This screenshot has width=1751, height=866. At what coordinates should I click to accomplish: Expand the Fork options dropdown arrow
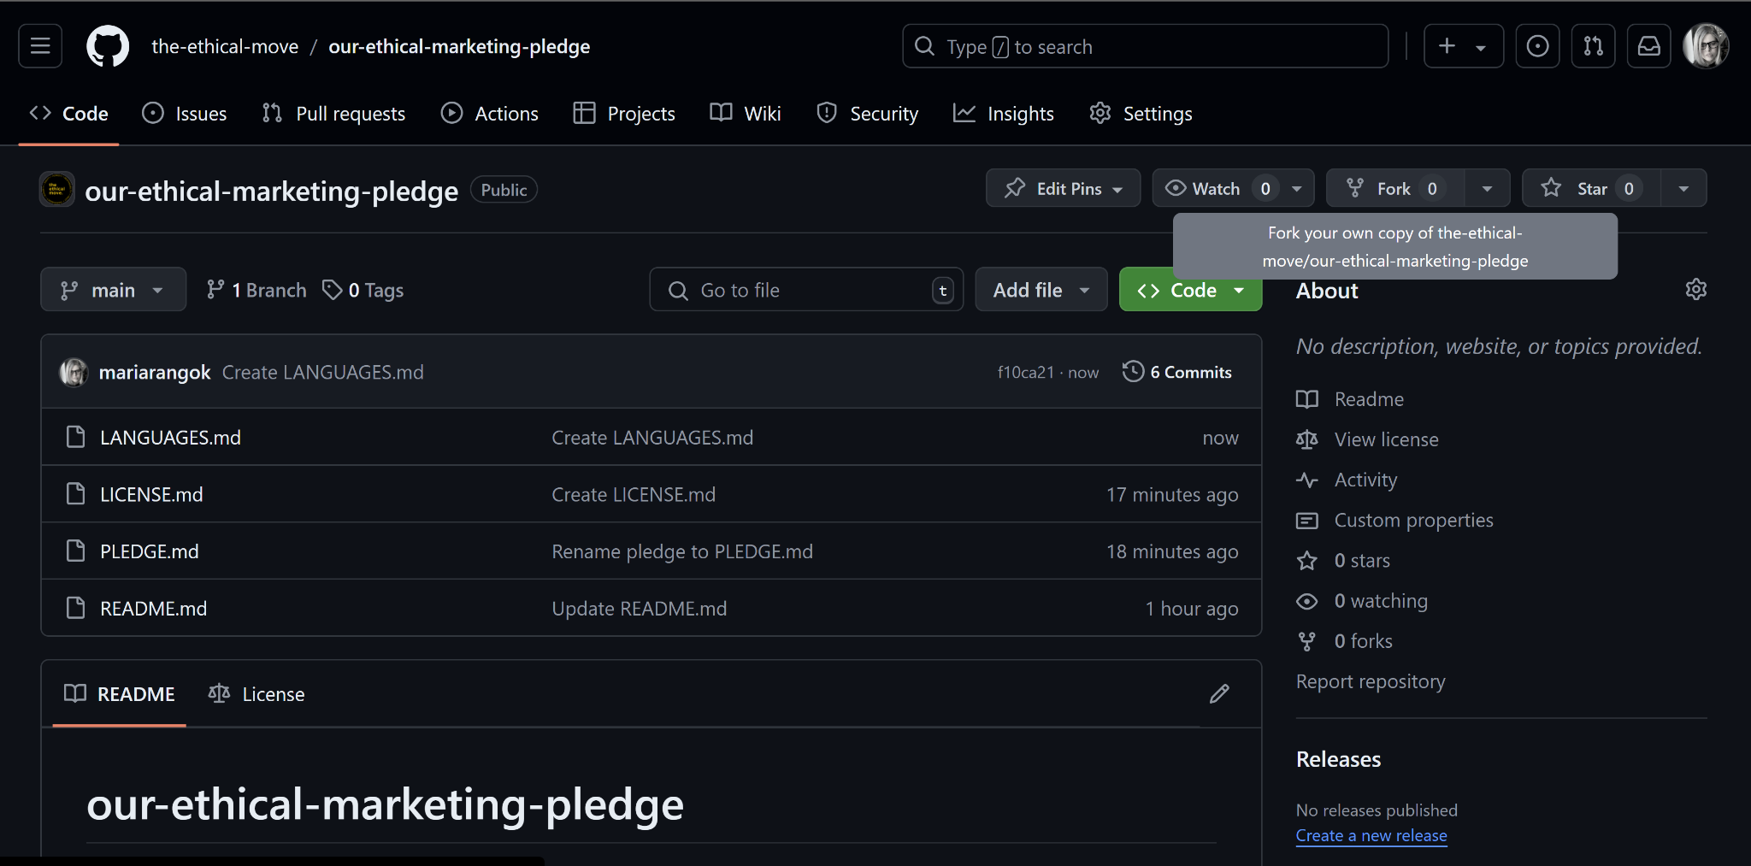coord(1487,188)
